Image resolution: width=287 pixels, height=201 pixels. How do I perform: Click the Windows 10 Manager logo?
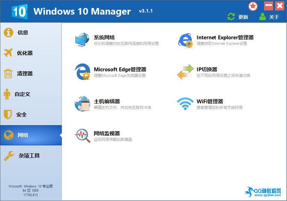coord(19,11)
